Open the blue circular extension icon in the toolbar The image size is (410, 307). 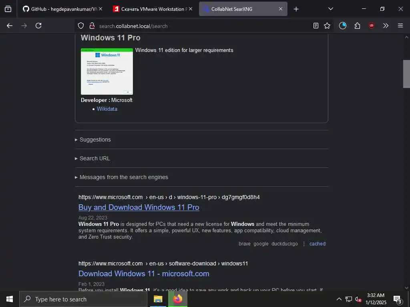tap(343, 26)
